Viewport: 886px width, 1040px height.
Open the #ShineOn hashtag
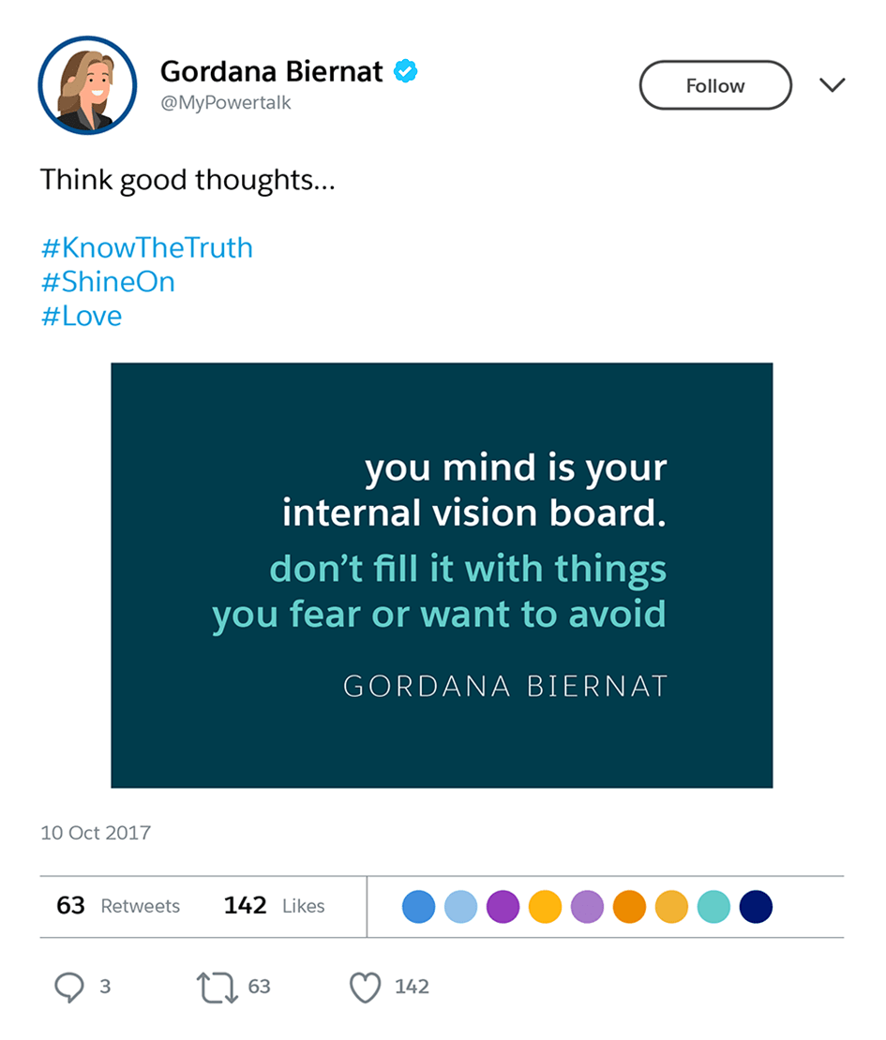point(108,282)
